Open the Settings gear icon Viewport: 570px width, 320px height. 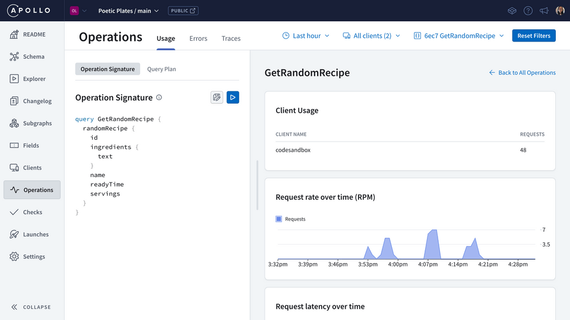14,257
